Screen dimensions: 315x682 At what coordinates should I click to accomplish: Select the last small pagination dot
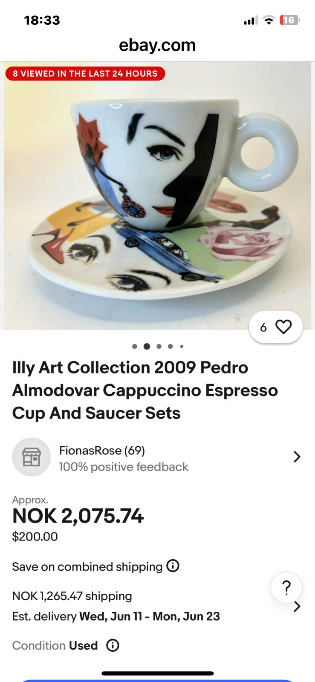point(182,347)
